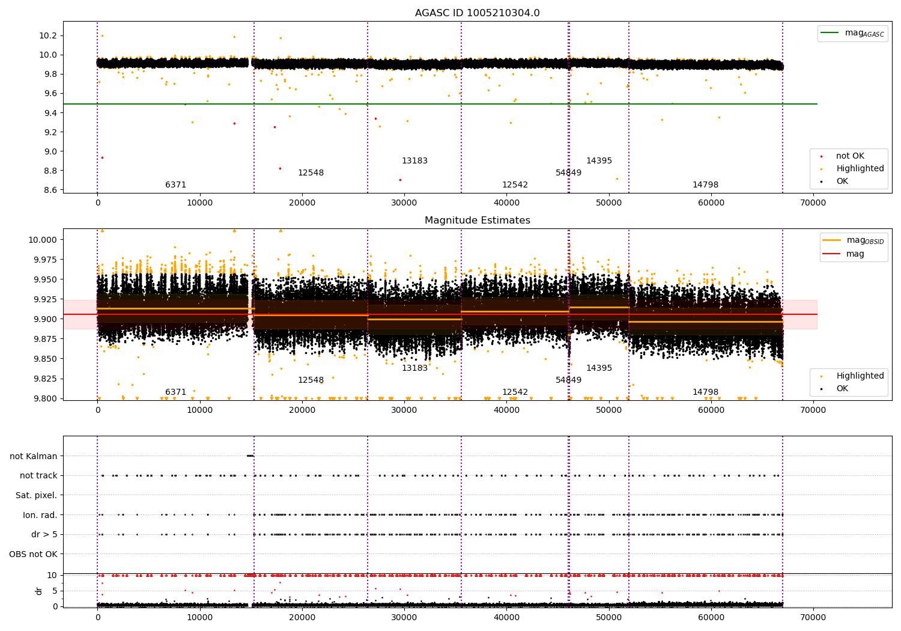
Task: Click the 50000 x-tick of the Magnitude Estimates plot
Action: click(608, 410)
